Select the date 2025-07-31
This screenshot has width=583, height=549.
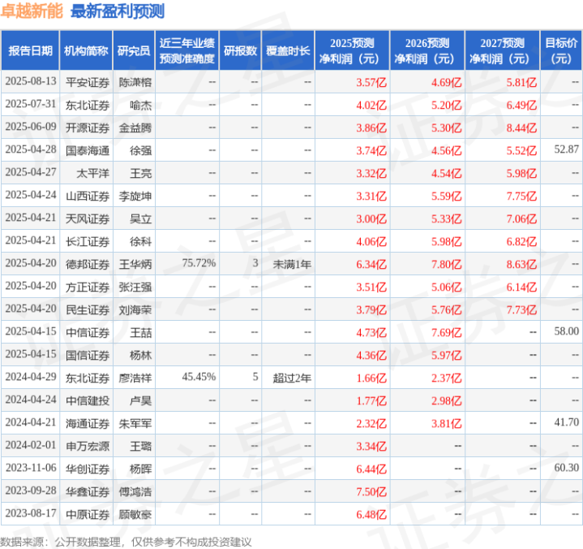31,104
